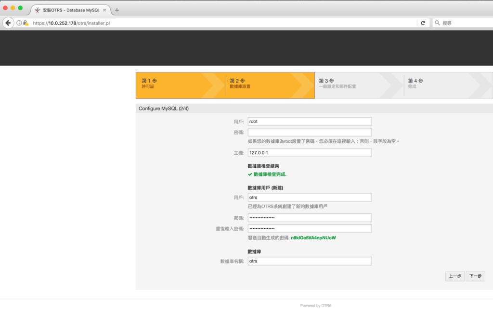Image resolution: width=493 pixels, height=309 pixels.
Task: Select step 第 2 步 數據庫設置
Action: tap(270, 86)
